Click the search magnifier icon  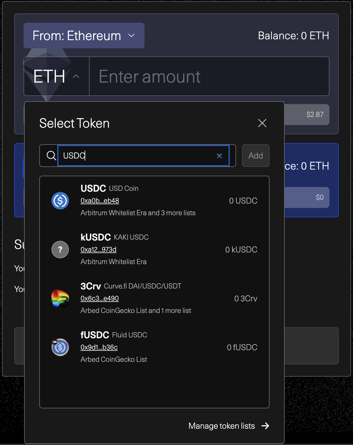pyautogui.click(x=51, y=156)
